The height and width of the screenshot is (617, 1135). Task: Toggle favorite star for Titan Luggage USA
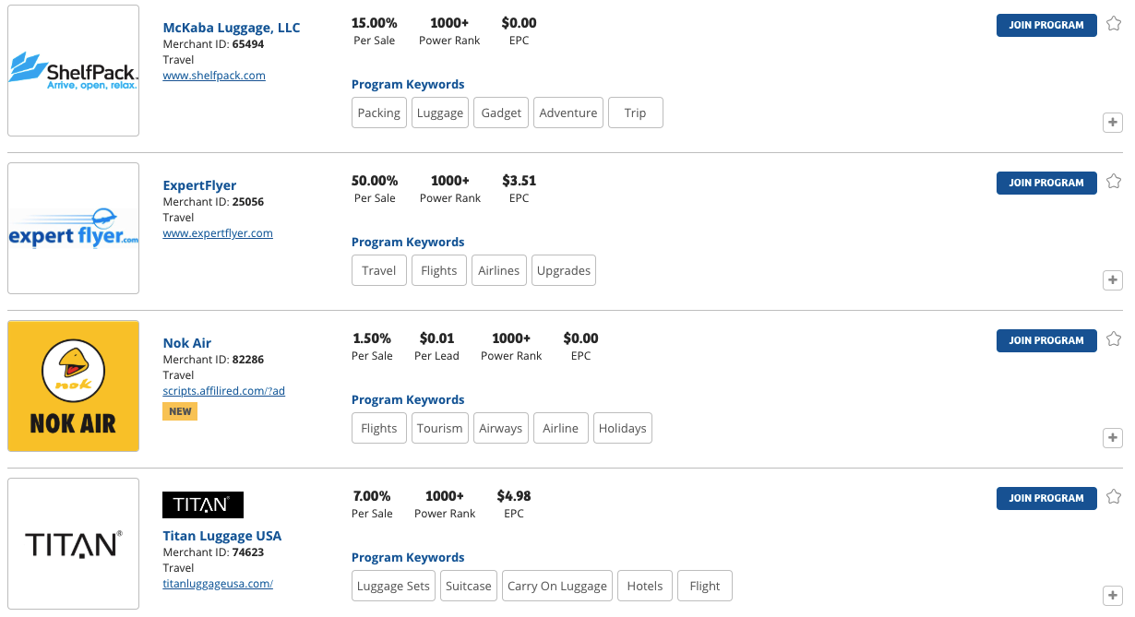tap(1114, 497)
